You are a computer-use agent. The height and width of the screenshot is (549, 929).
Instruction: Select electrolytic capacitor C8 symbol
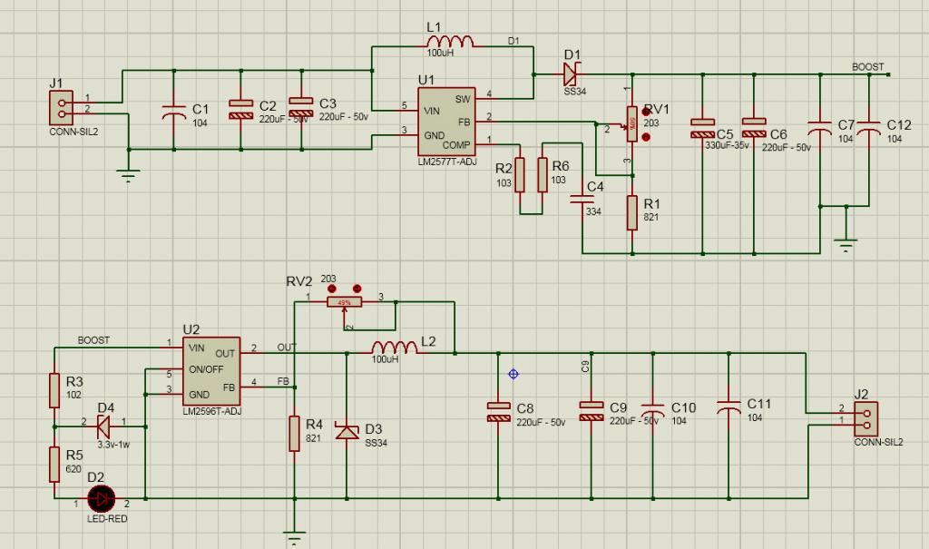(498, 411)
